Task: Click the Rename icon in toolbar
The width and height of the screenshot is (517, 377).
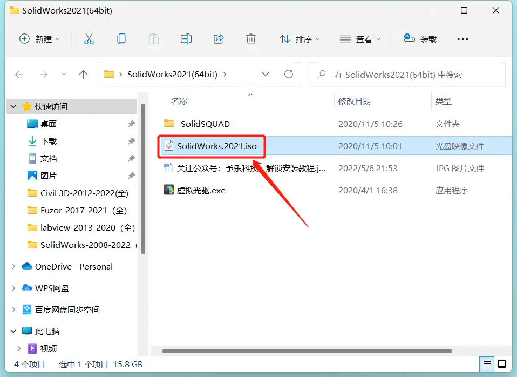Action: click(186, 39)
